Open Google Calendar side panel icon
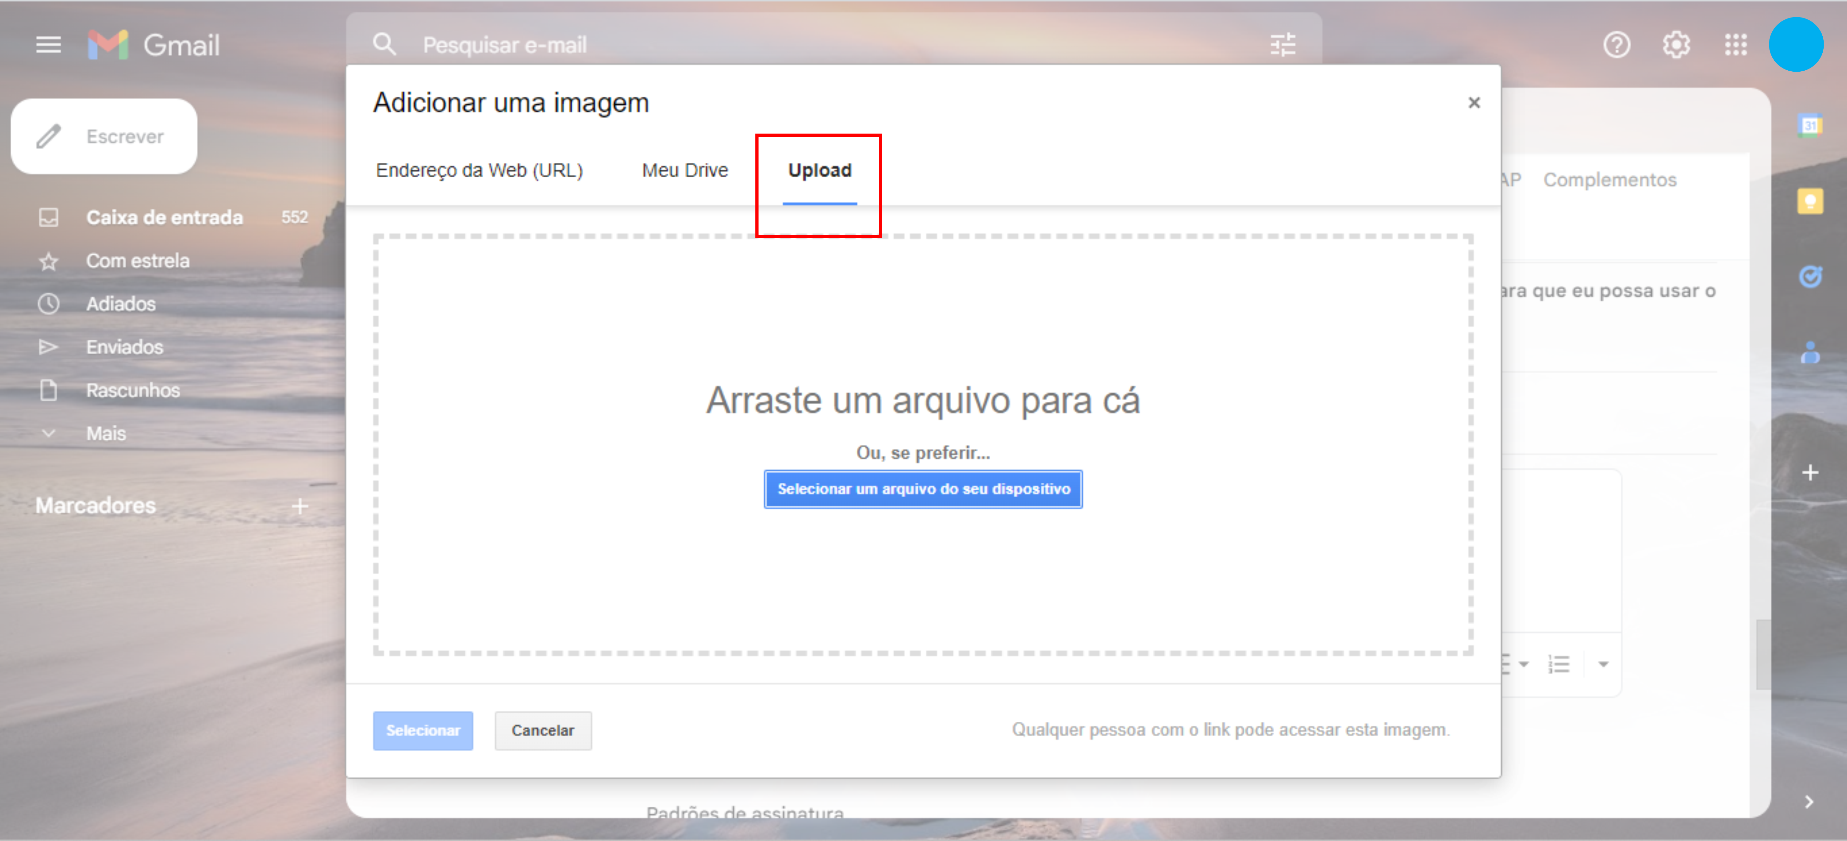The image size is (1847, 841). coord(1810,126)
